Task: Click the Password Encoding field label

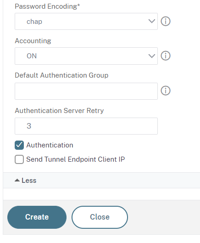Action: [47, 6]
